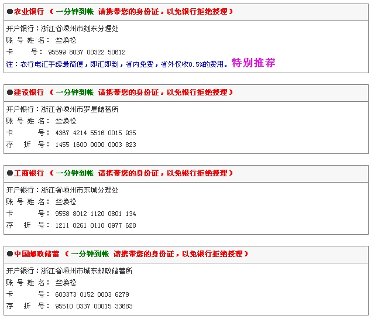Image resolution: width=371 pixels, height=319 pixels.
Task: Click the postal savings card number 603373 0152 0003 6279
Action: pyautogui.click(x=92, y=294)
